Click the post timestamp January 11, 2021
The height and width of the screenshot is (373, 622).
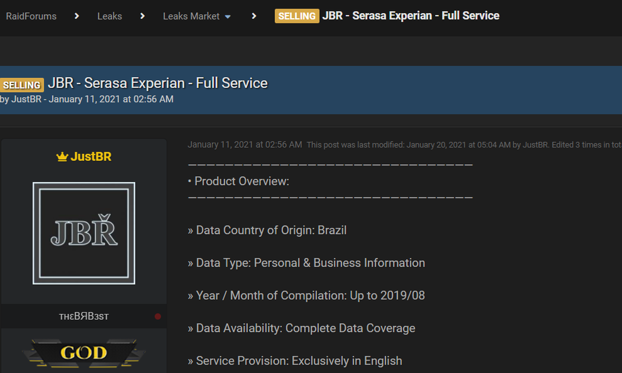[x=245, y=145]
